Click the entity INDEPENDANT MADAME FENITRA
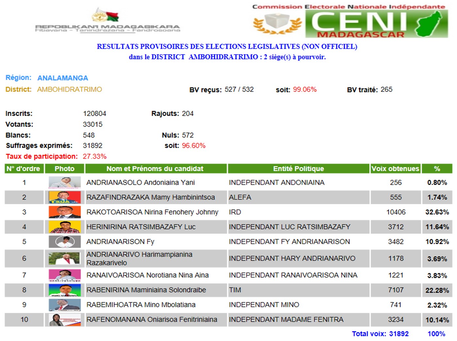The image size is (457, 341). pyautogui.click(x=286, y=320)
